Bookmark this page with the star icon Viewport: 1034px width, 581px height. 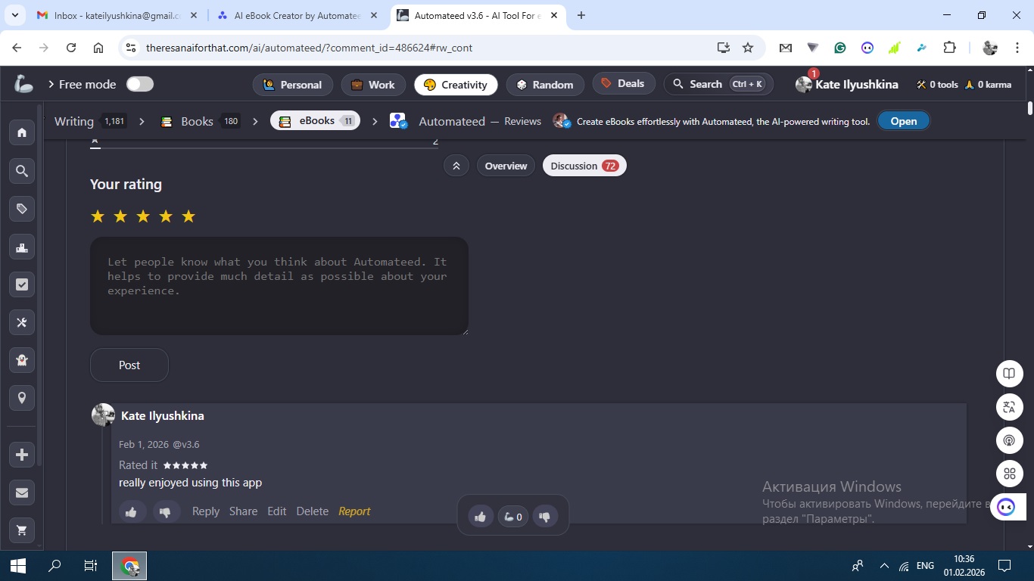(748, 48)
